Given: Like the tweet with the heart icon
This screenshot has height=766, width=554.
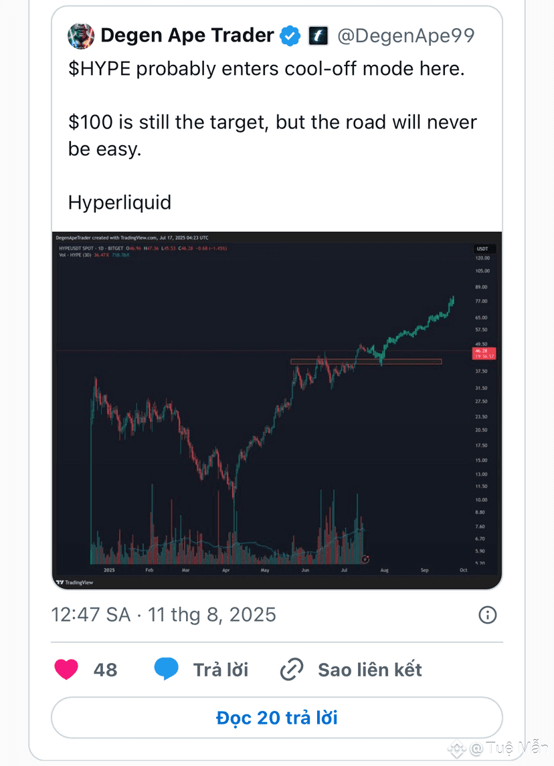Looking at the screenshot, I should 66,669.
